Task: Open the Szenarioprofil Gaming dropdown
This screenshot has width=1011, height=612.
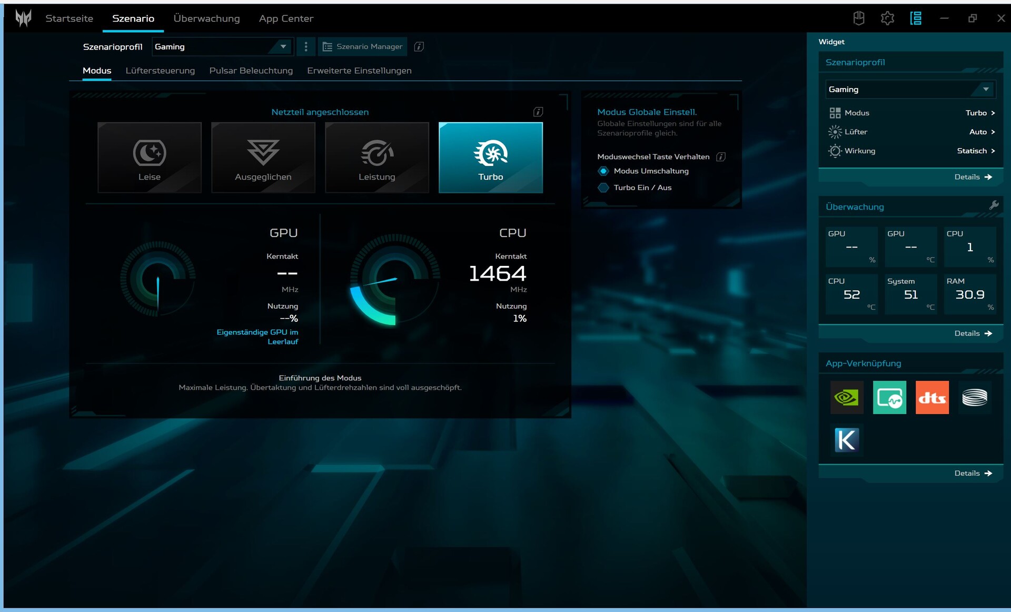Action: coord(222,47)
